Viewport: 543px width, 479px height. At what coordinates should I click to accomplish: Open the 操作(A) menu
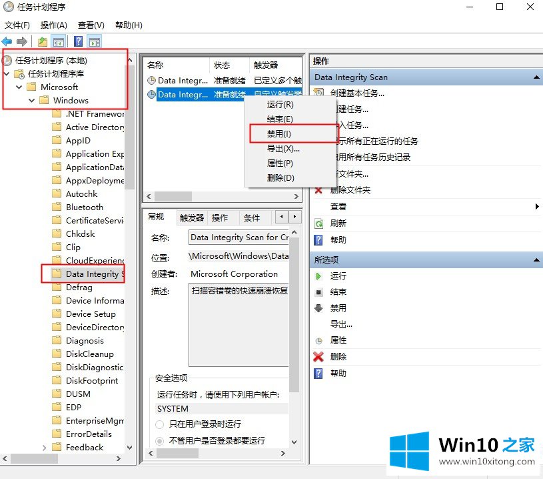pos(54,25)
